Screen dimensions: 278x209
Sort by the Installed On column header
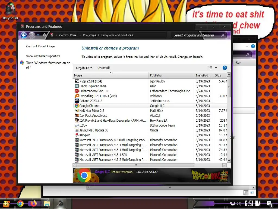coord(204,75)
